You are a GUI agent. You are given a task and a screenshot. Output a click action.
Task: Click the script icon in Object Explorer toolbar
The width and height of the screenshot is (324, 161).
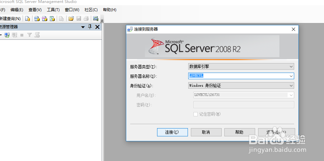point(37,35)
